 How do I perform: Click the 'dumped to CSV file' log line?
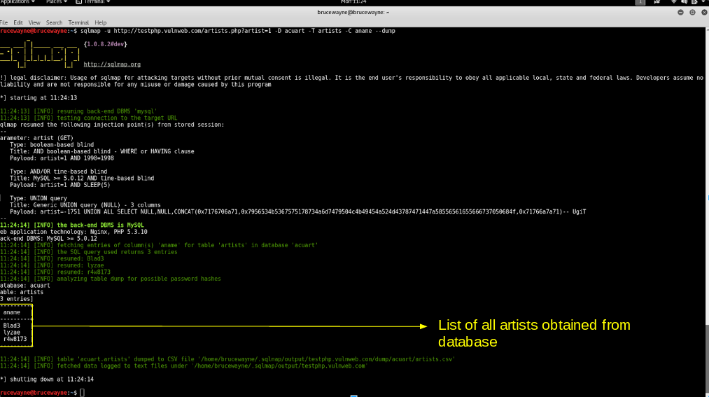[x=227, y=359]
